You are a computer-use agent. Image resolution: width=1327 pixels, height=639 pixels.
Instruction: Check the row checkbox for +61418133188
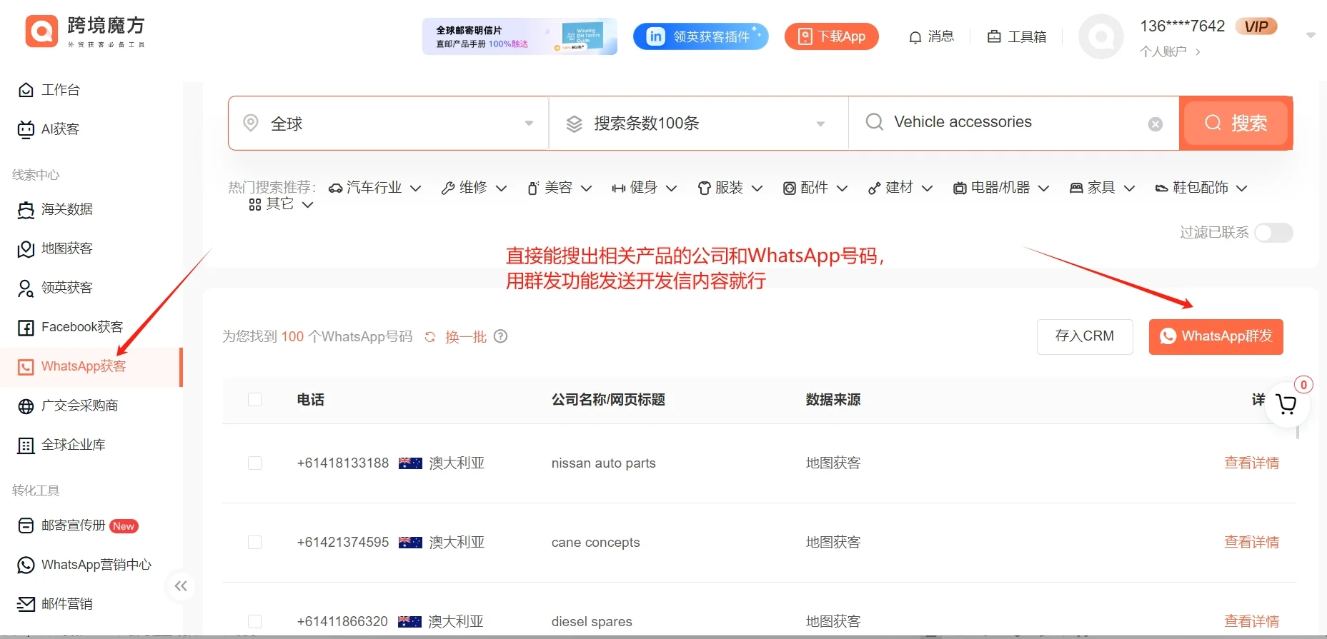point(254,463)
